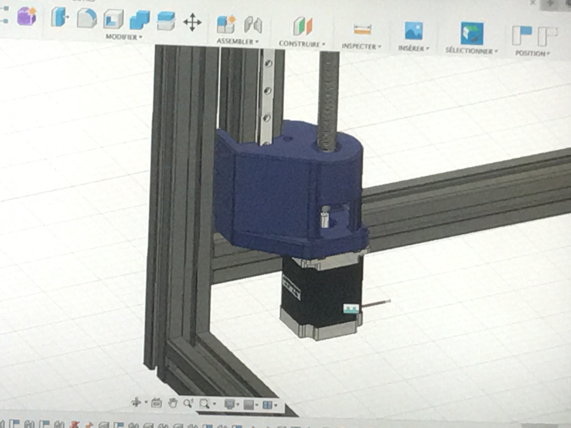This screenshot has width=571, height=428.
Task: Click the Look At navigation icon
Action: 156,403
